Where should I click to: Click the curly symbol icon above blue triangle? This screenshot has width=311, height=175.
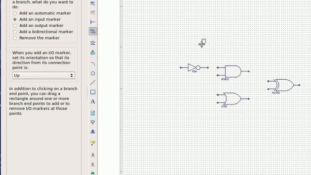tap(93, 122)
